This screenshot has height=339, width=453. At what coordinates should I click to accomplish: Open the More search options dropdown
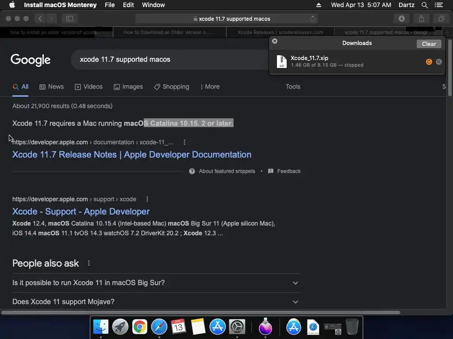pyautogui.click(x=210, y=87)
